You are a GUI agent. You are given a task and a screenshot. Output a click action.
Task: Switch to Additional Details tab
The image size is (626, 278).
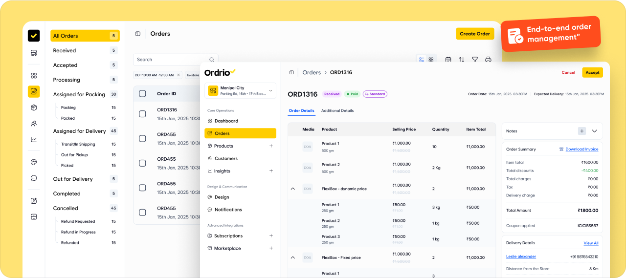[x=337, y=111]
